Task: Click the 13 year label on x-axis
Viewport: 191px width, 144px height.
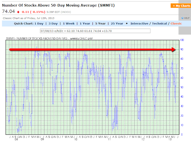Action: (170, 139)
